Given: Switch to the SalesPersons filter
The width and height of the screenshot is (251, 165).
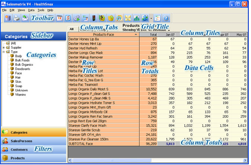Looking at the screenshot, I should [x=33, y=141].
